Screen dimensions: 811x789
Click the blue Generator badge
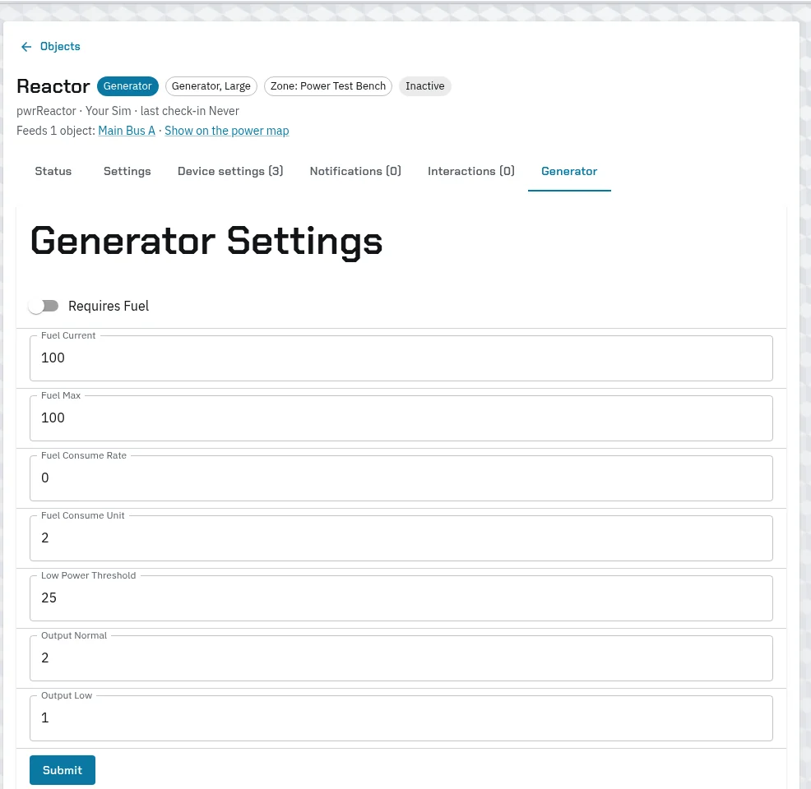click(x=127, y=86)
